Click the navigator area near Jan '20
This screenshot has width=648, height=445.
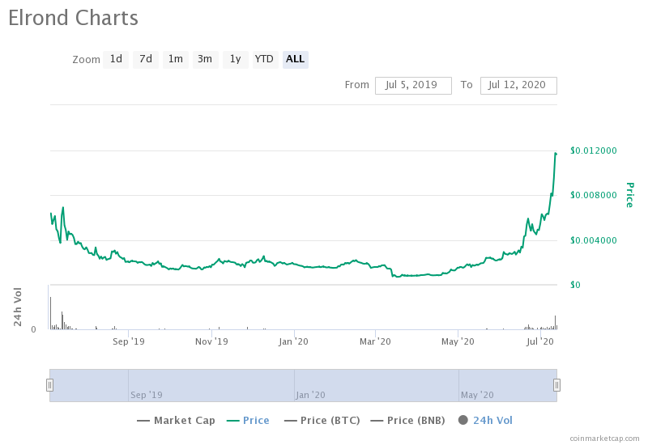click(x=310, y=395)
